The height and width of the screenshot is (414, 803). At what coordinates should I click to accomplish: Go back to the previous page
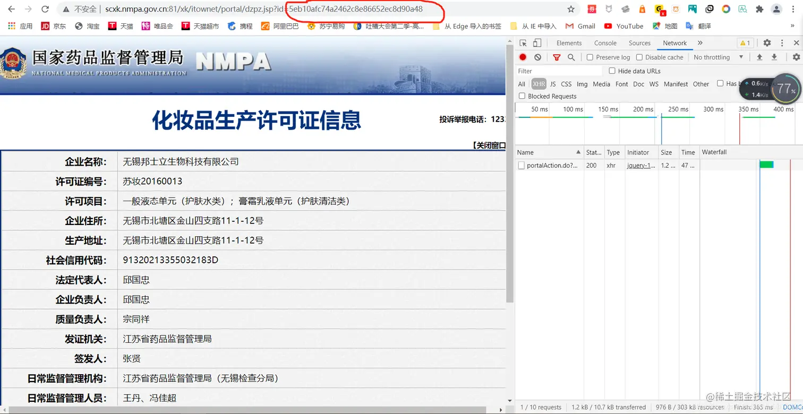pos(12,9)
